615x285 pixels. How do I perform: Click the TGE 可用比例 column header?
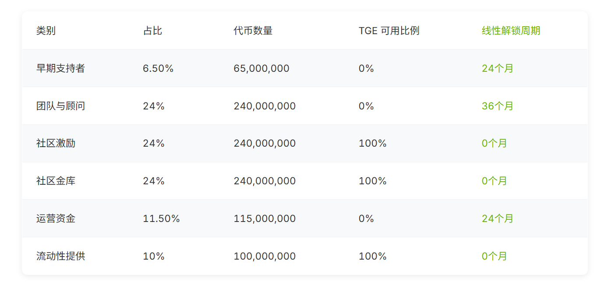point(389,31)
